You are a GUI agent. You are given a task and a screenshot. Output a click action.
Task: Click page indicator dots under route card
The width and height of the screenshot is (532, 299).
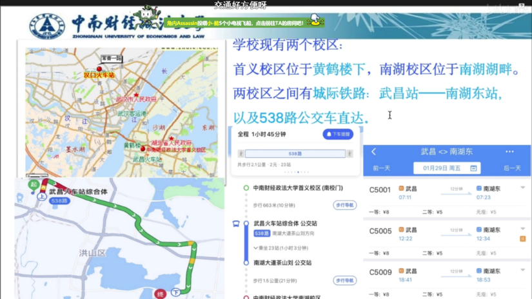click(x=297, y=172)
